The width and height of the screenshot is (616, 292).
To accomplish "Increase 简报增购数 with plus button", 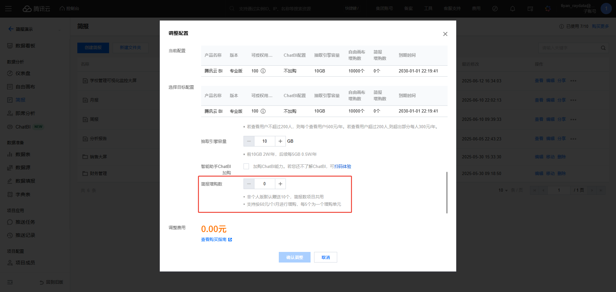I will click(280, 184).
